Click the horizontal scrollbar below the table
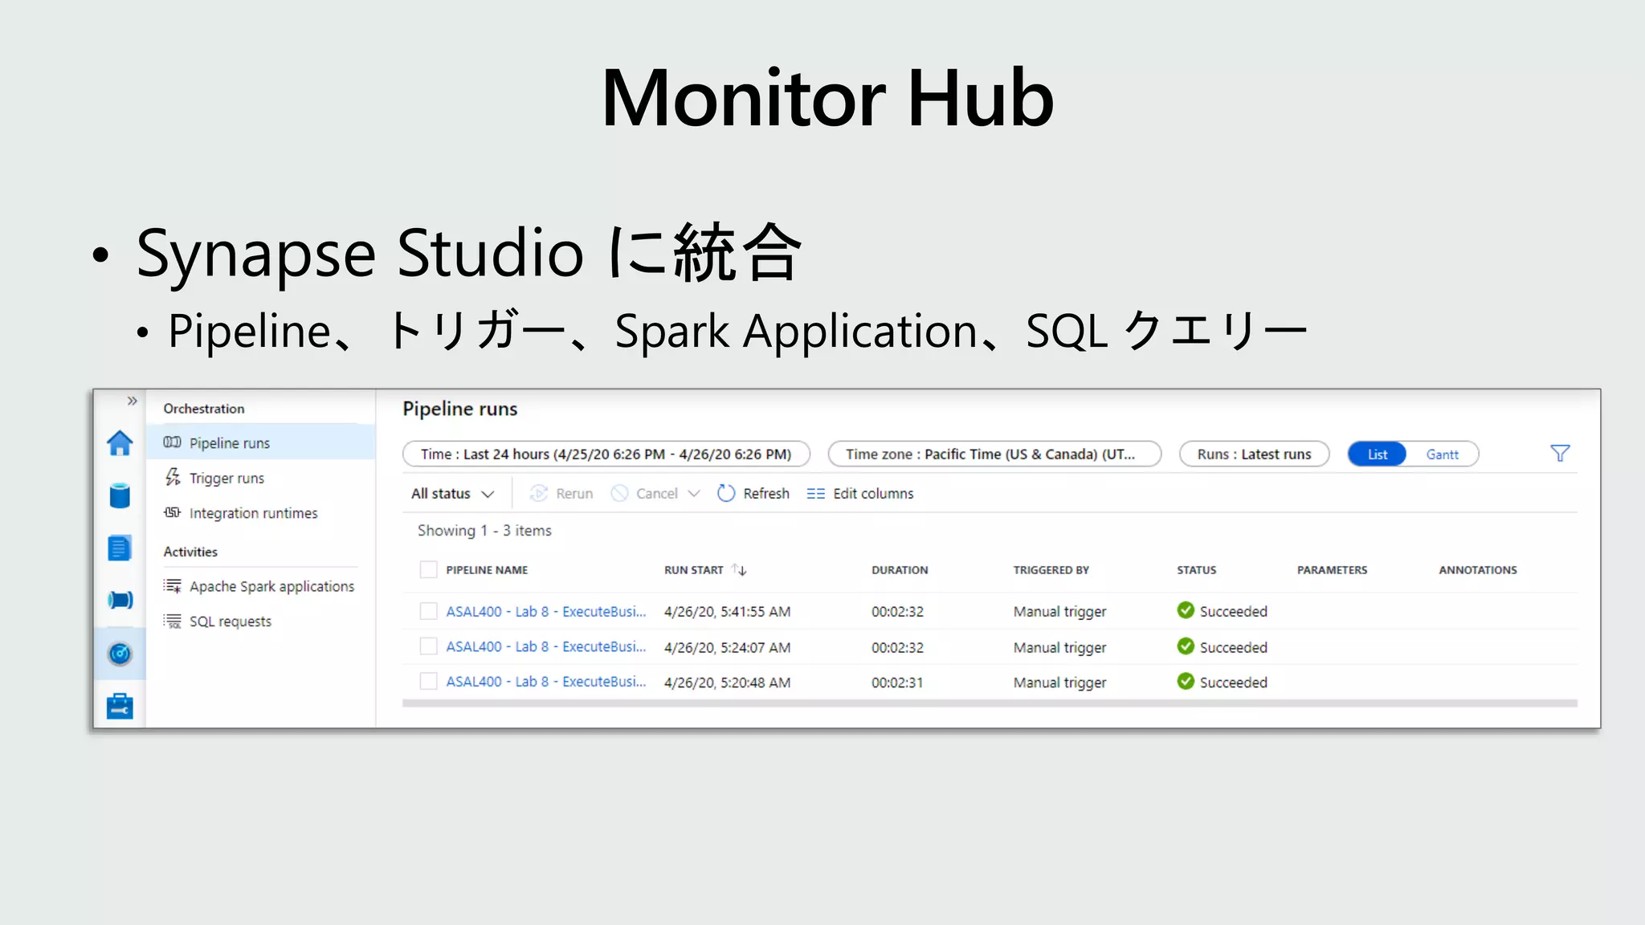This screenshot has width=1645, height=925. 990,703
